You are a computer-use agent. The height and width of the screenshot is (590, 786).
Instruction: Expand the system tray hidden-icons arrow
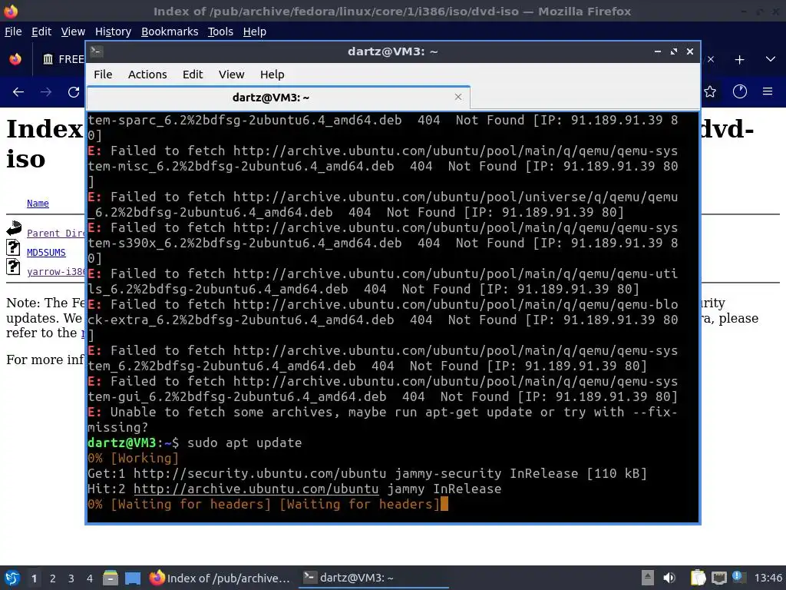pos(648,578)
